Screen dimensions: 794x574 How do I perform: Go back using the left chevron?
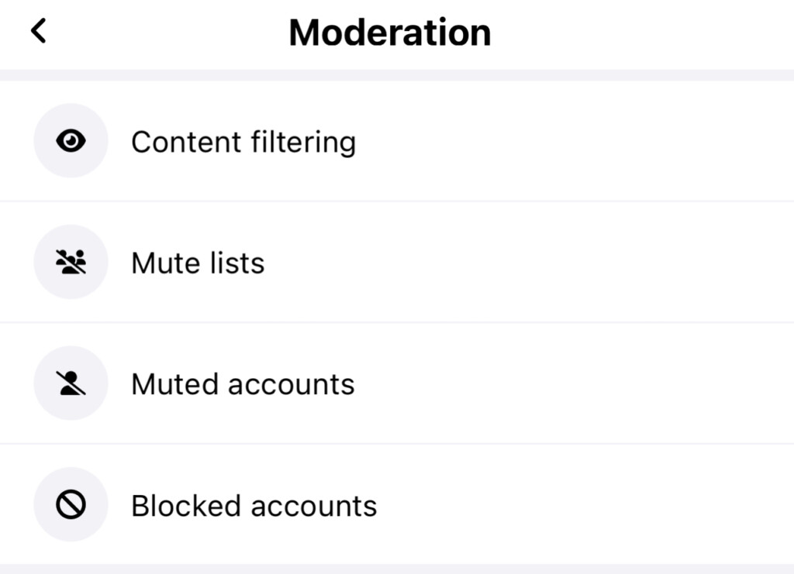coord(39,32)
